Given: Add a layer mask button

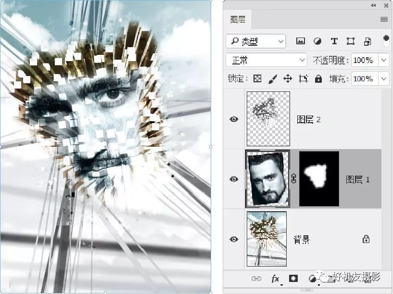Looking at the screenshot, I should [x=293, y=279].
